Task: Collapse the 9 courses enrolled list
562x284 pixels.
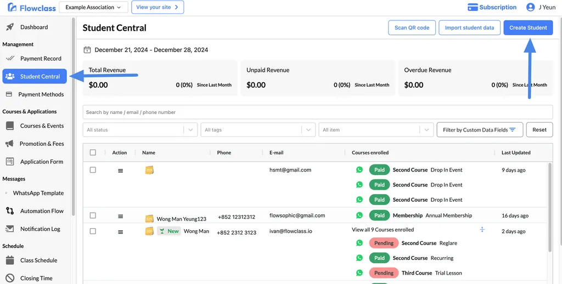Action: [x=482, y=230]
